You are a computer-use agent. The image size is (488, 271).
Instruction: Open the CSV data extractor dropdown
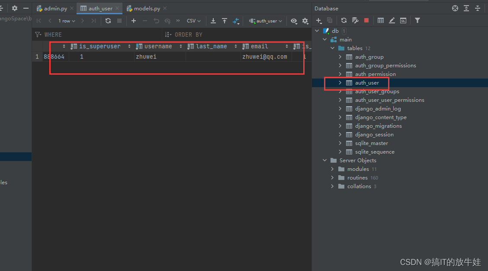coord(193,21)
